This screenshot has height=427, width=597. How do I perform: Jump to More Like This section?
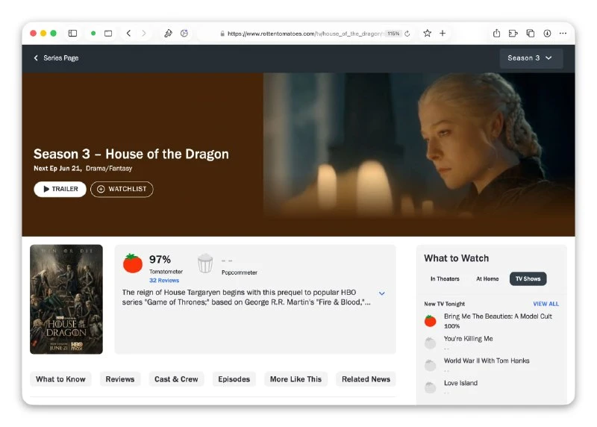click(x=296, y=379)
